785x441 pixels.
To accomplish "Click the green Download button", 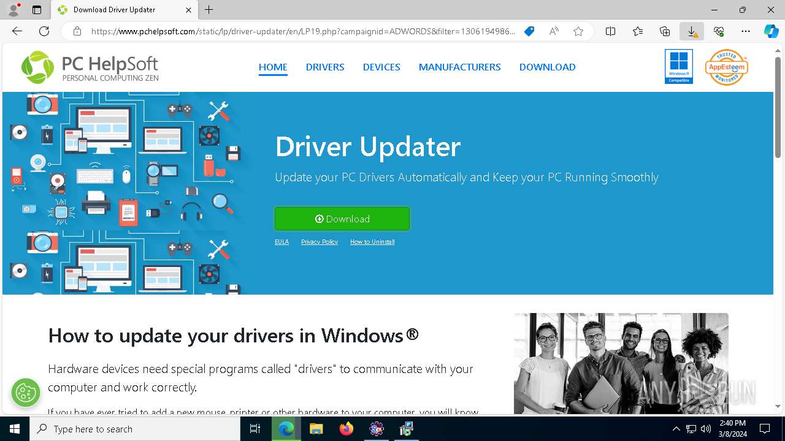I will pos(342,219).
